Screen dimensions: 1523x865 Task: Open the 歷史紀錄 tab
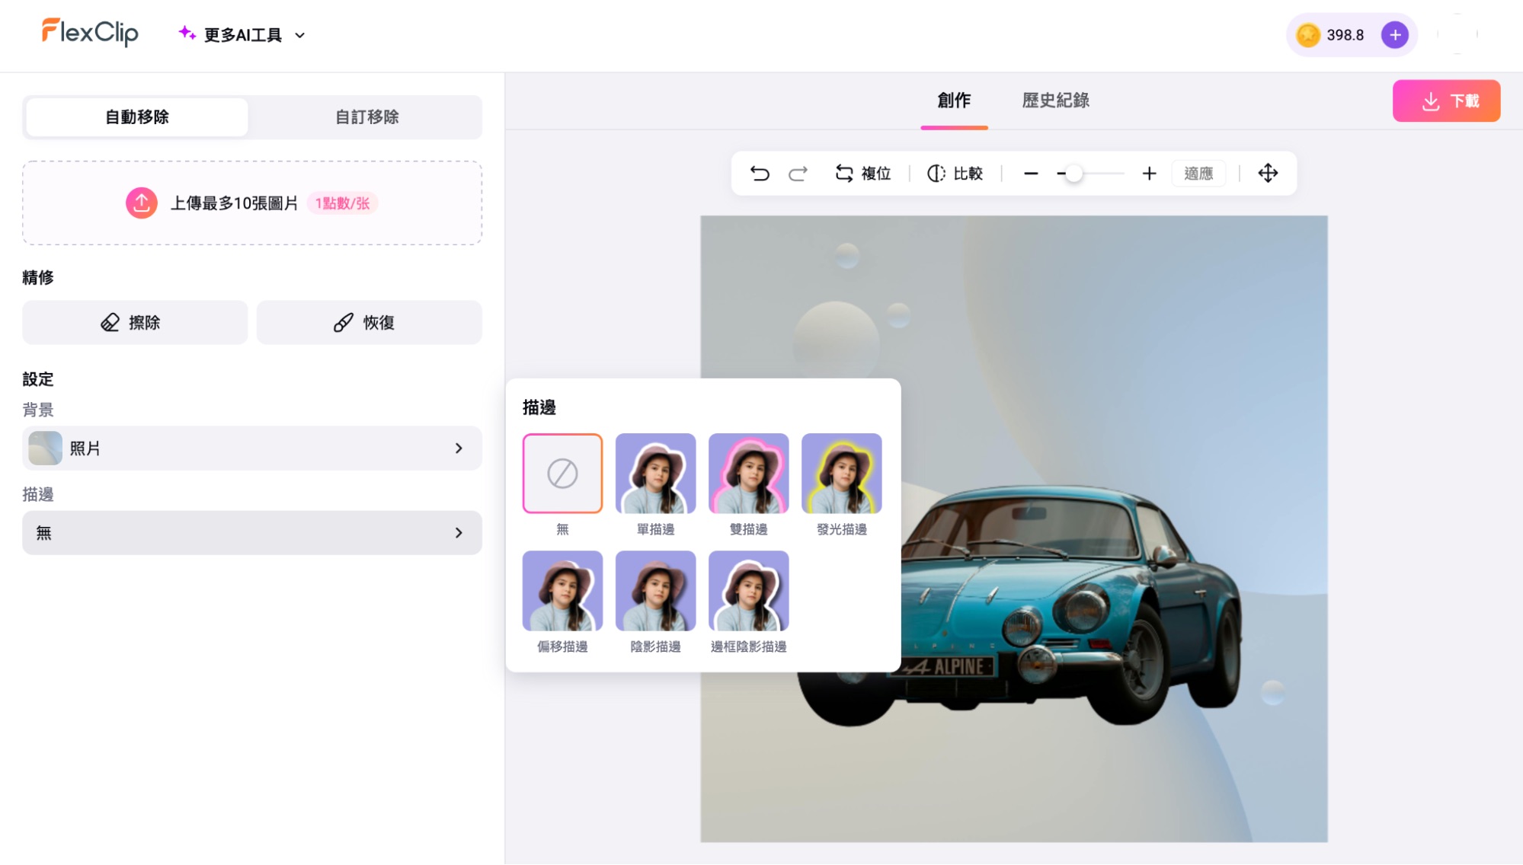tap(1055, 101)
